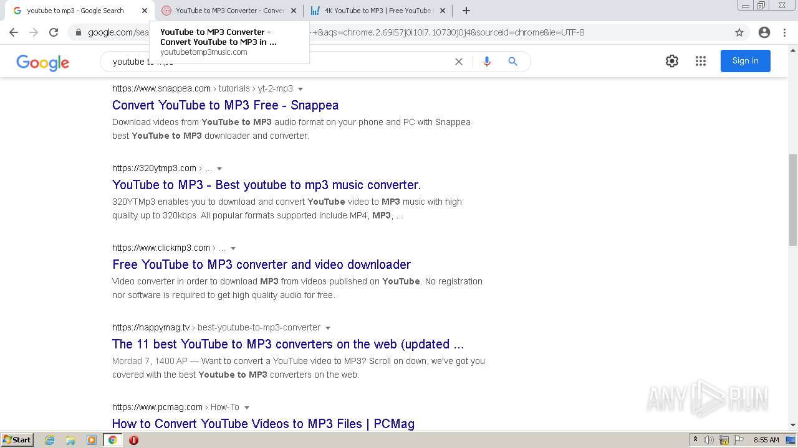The height and width of the screenshot is (448, 798).
Task: Click scrollbar down arrow
Action: tap(793, 426)
